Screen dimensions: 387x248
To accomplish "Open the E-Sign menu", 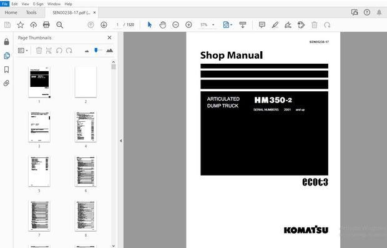I will click(x=38, y=4).
